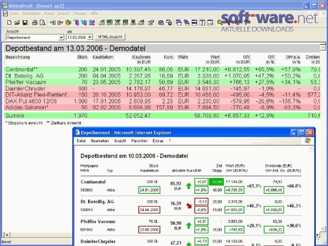Open the Fenster menu
The image size is (328, 246).
80,13
